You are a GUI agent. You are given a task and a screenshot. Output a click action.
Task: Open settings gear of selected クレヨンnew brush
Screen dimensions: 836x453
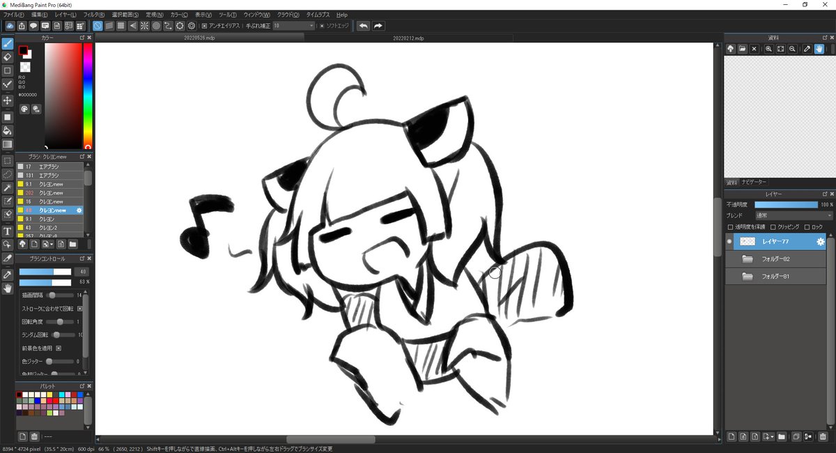(79, 210)
